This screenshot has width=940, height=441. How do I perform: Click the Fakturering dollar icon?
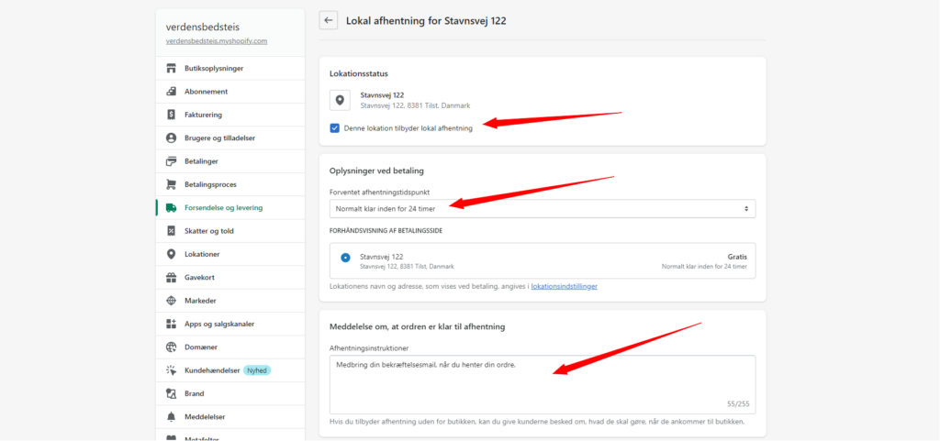(171, 115)
